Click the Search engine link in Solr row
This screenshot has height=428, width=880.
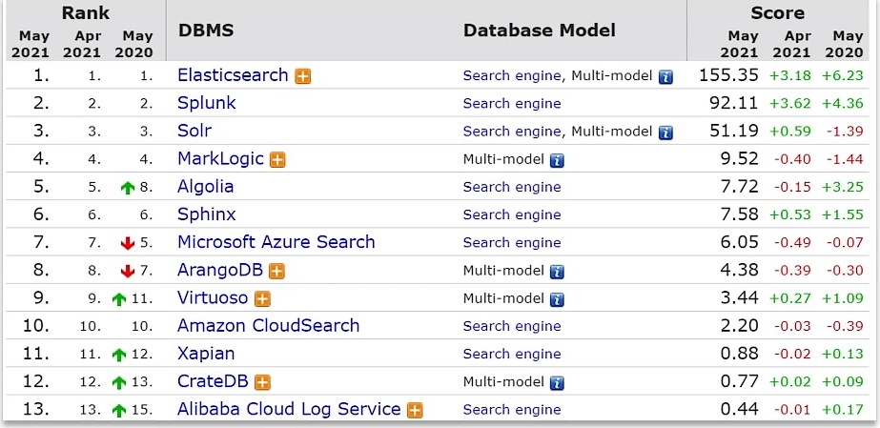pyautogui.click(x=512, y=132)
